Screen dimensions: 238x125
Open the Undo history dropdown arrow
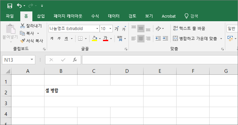click(x=24, y=6)
